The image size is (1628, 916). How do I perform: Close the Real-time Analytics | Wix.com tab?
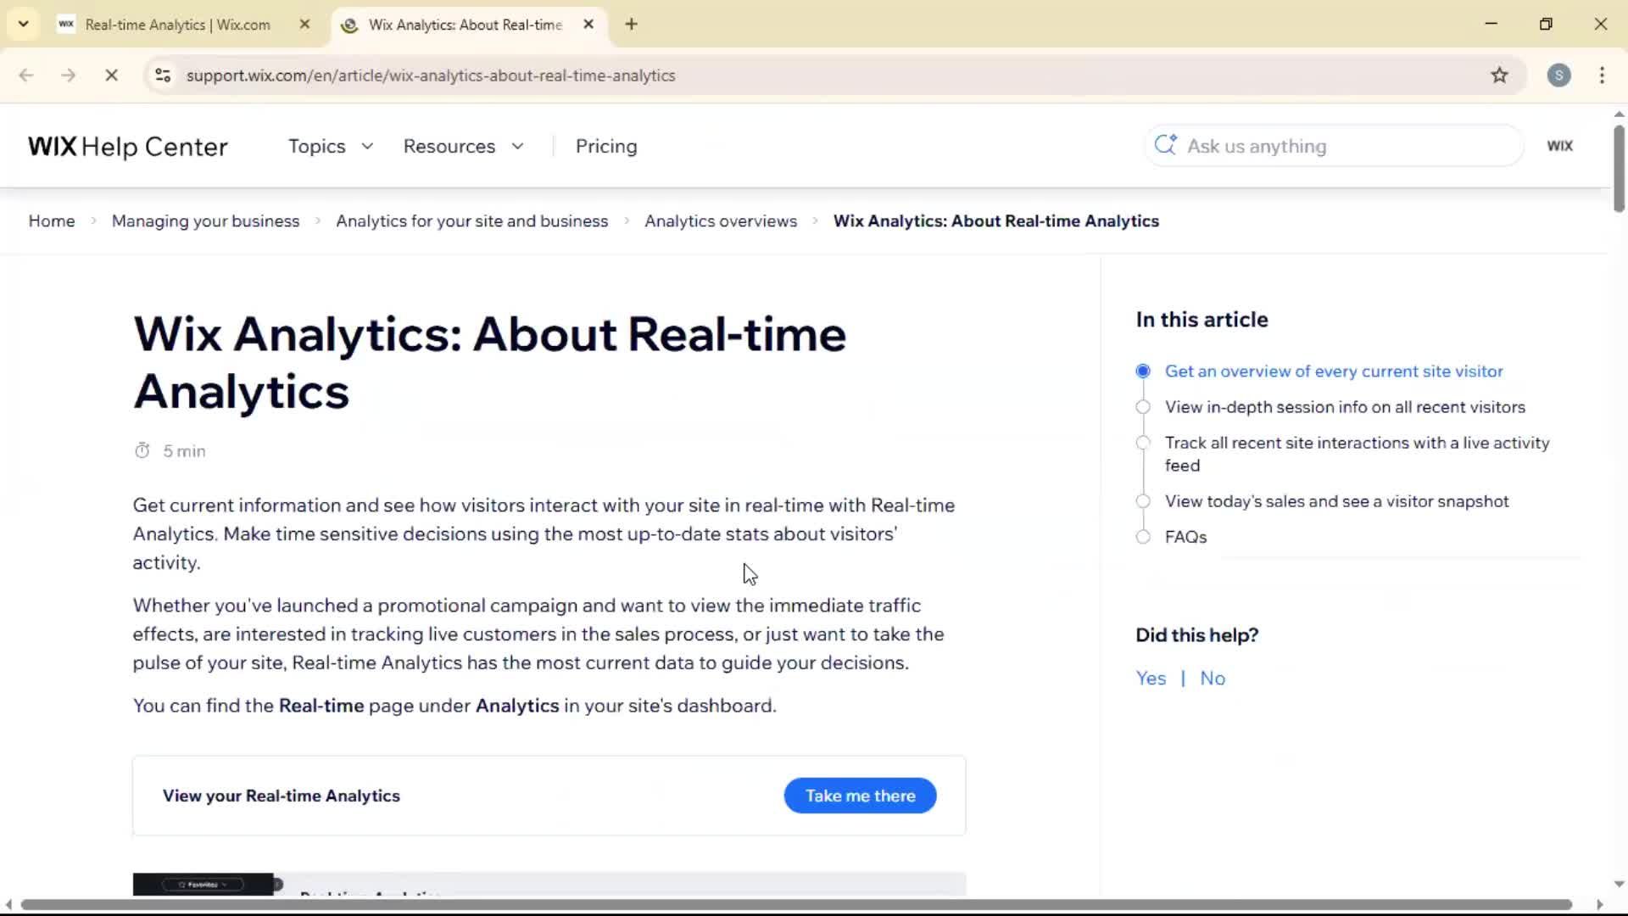tap(304, 25)
